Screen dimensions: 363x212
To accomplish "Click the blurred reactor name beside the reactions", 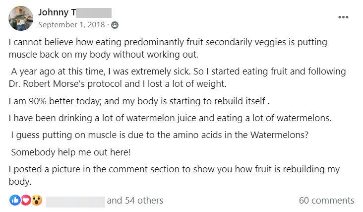I will point(75,201).
